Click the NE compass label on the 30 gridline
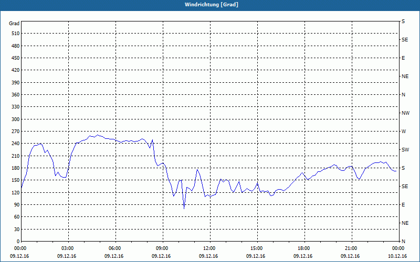This screenshot has width=420, height=262. tap(405, 223)
